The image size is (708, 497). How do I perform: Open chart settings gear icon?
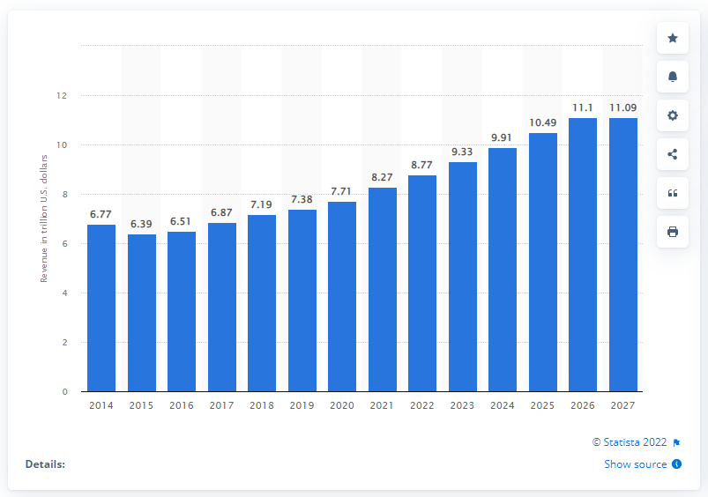673,115
